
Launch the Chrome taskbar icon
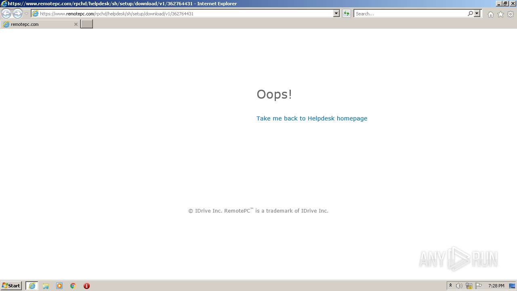coord(73,286)
